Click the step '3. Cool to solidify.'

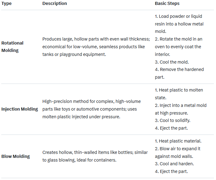point(173,120)
